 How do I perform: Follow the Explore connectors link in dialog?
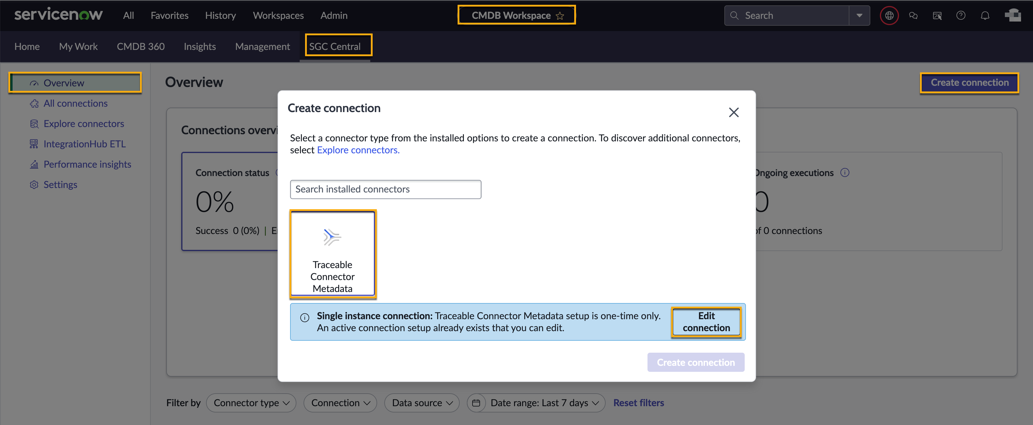(358, 150)
